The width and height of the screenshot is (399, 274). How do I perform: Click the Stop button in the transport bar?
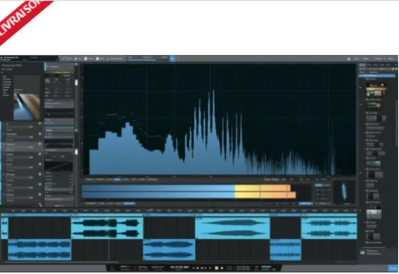pyautogui.click(x=217, y=268)
